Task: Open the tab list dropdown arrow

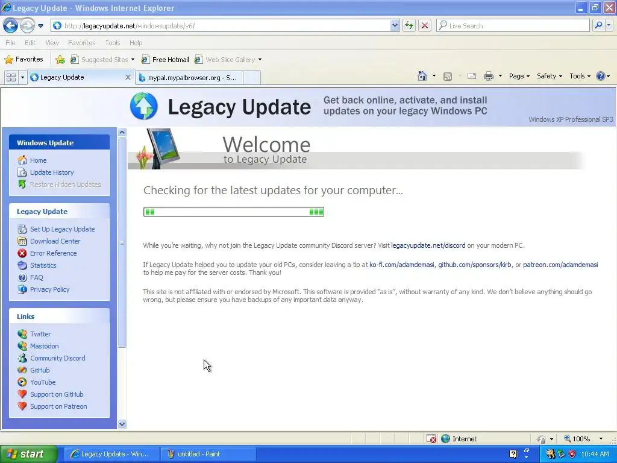Action: click(22, 77)
